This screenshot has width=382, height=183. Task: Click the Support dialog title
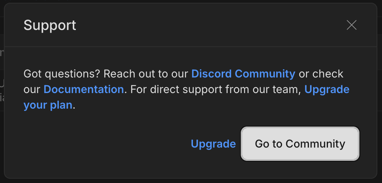click(x=50, y=25)
